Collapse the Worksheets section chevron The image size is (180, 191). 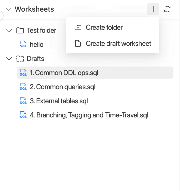[x=9, y=9]
